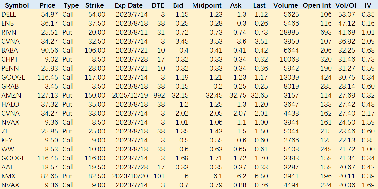Select CVNA put IV value 2.17

pyautogui.click(x=368, y=113)
